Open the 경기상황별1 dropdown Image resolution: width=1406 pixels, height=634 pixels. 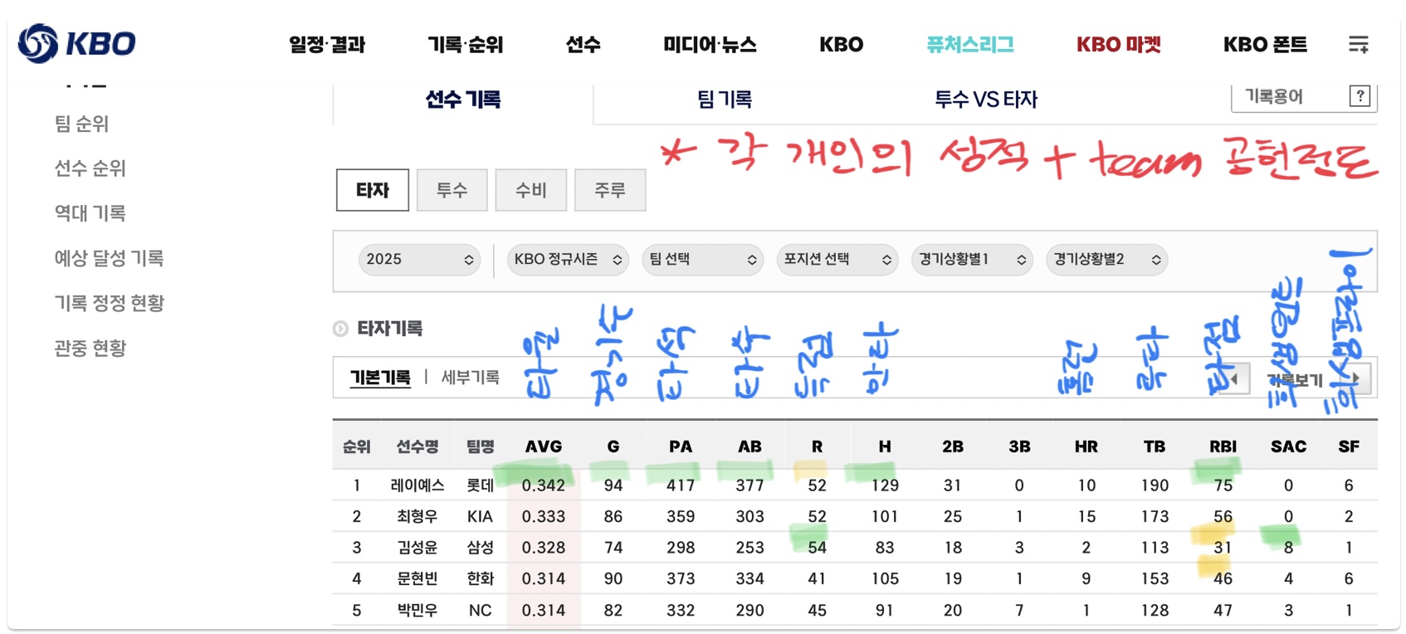click(x=972, y=260)
